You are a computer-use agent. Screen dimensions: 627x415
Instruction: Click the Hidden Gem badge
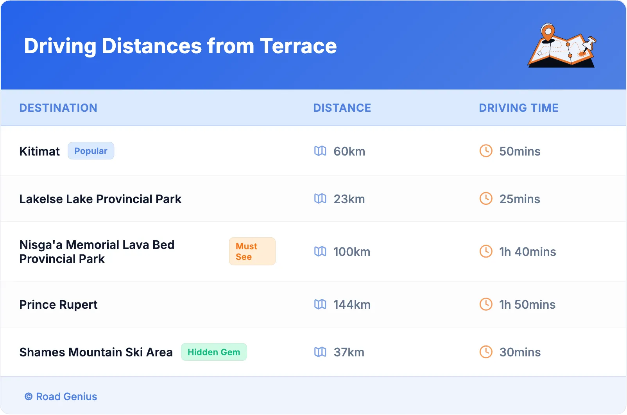tap(214, 352)
